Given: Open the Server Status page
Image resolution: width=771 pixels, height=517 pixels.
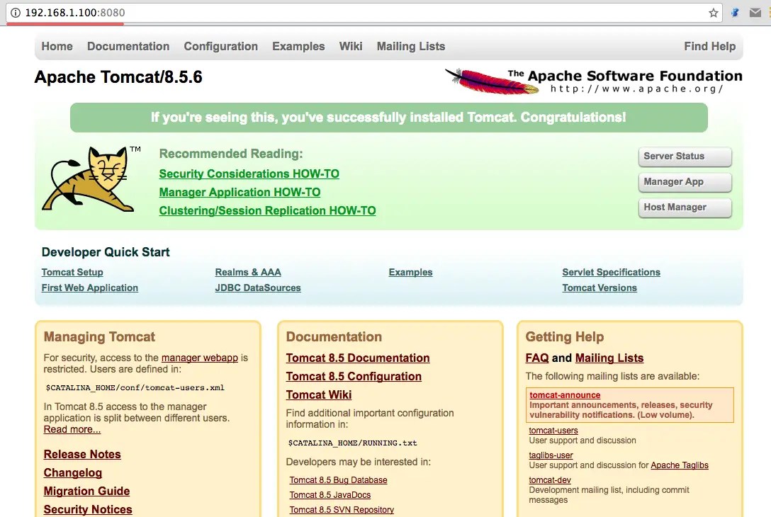Looking at the screenshot, I should [x=684, y=157].
